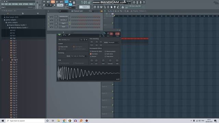Click the blue link icon in toolbar
This screenshot has width=219, height=123.
[70, 4]
